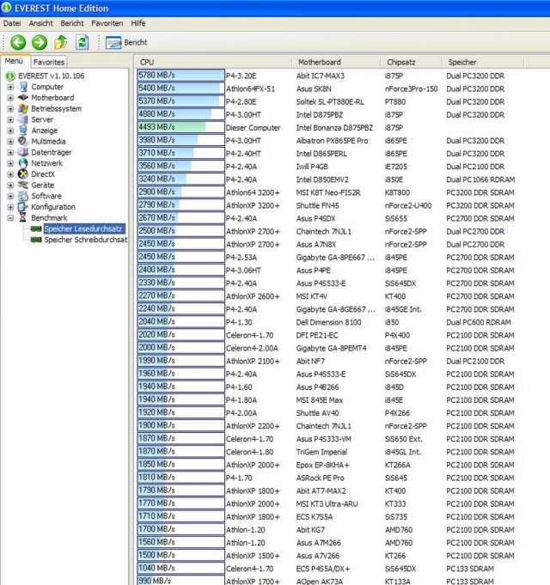Click the nForce3Pro-150 chipset cell
This screenshot has height=585, width=550.
click(x=411, y=88)
